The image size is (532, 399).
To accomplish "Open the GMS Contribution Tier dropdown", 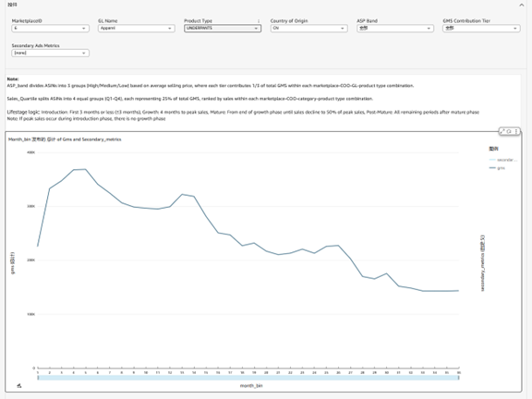I will 481,28.
